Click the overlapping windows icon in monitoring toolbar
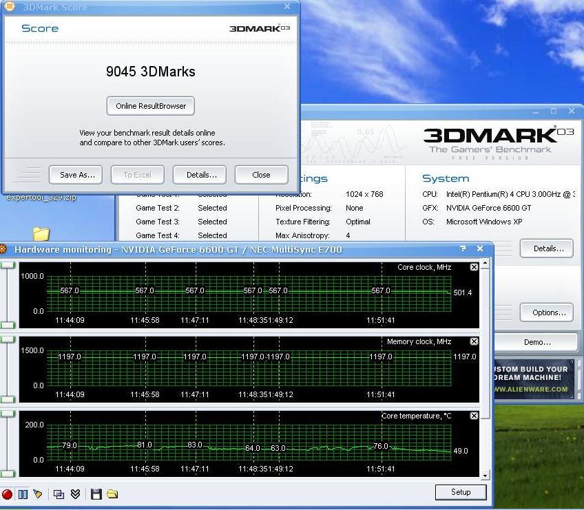The height and width of the screenshot is (510, 584). click(x=59, y=494)
